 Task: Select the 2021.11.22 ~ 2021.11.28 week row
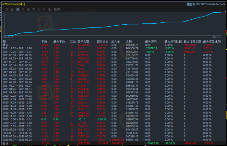[x=17, y=48]
